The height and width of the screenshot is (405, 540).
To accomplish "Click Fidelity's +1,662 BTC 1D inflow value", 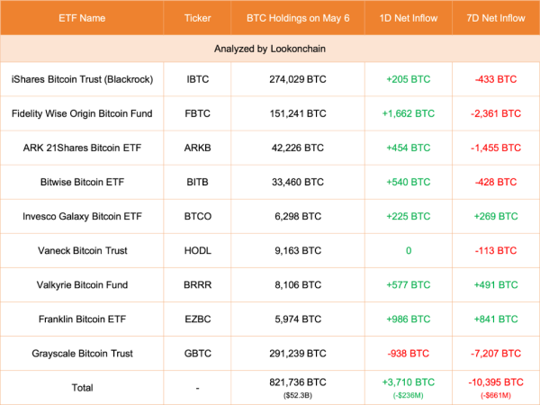I will 409,114.
